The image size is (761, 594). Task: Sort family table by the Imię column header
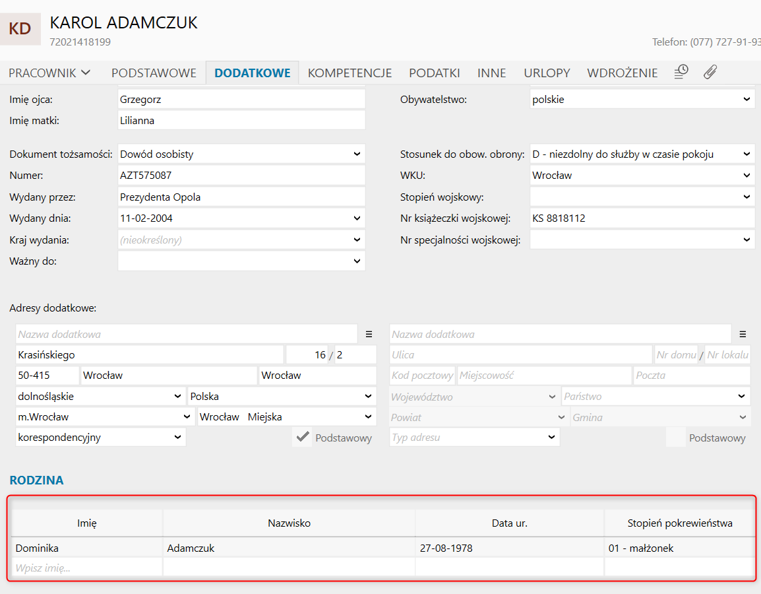(87, 523)
